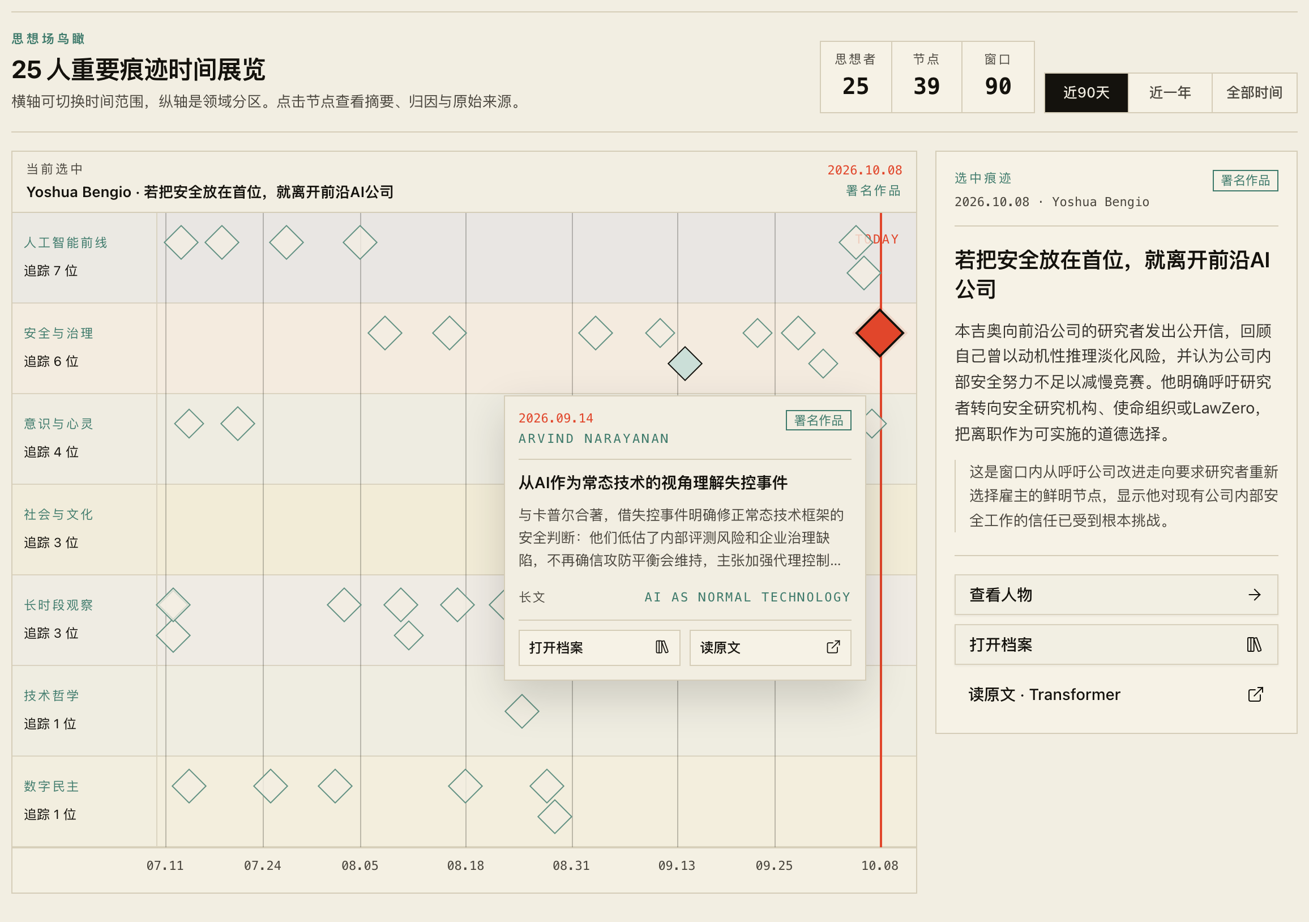This screenshot has height=922, width=1309.
Task: Click the 10.08 axis date label
Action: [x=880, y=865]
